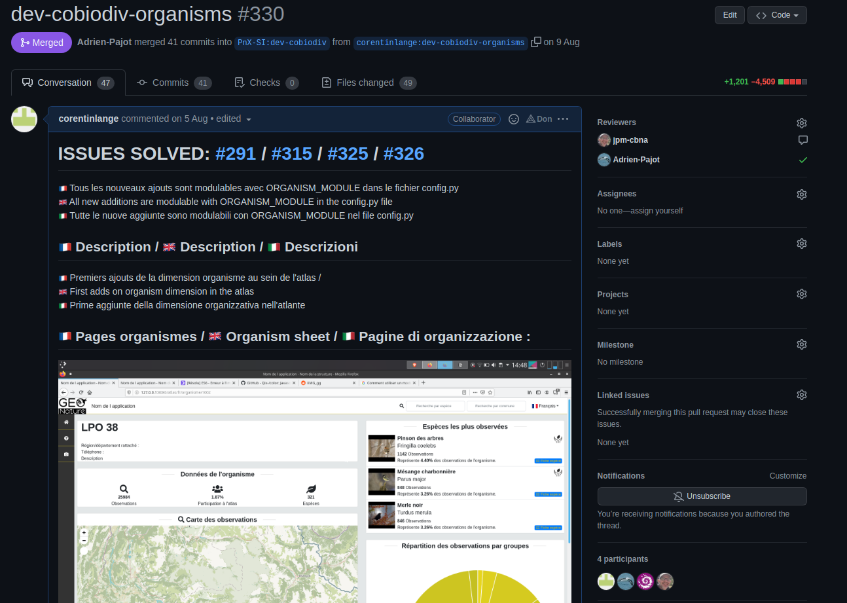Click the Unsubscribe button

point(702,496)
